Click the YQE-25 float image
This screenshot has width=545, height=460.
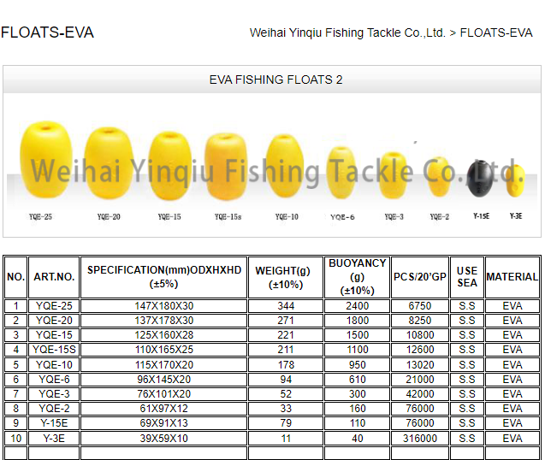[46, 160]
